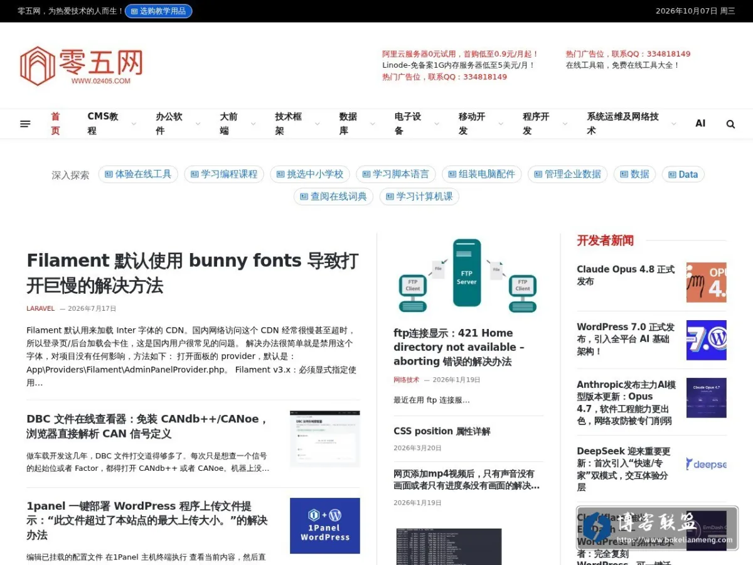This screenshot has width=753, height=565.
Task: Click the 学习脚本语言 pill
Action: tap(396, 174)
